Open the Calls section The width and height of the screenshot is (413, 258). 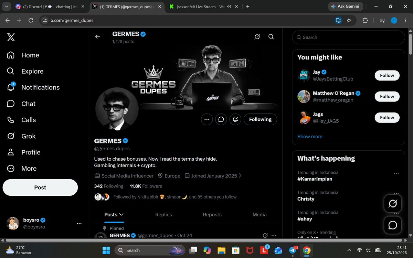point(21,120)
